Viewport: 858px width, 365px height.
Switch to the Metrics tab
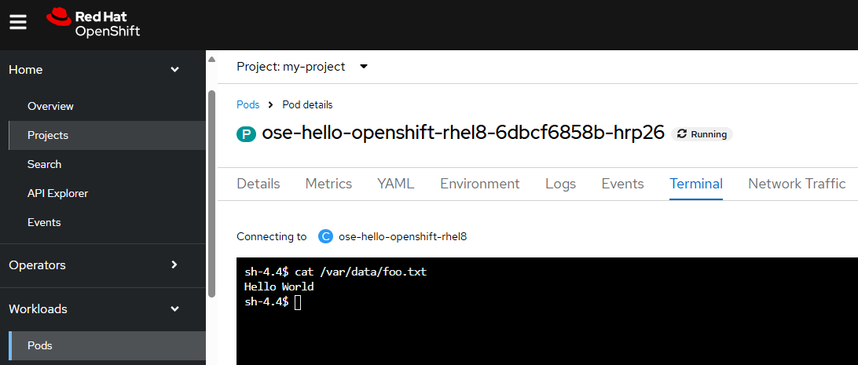point(328,184)
